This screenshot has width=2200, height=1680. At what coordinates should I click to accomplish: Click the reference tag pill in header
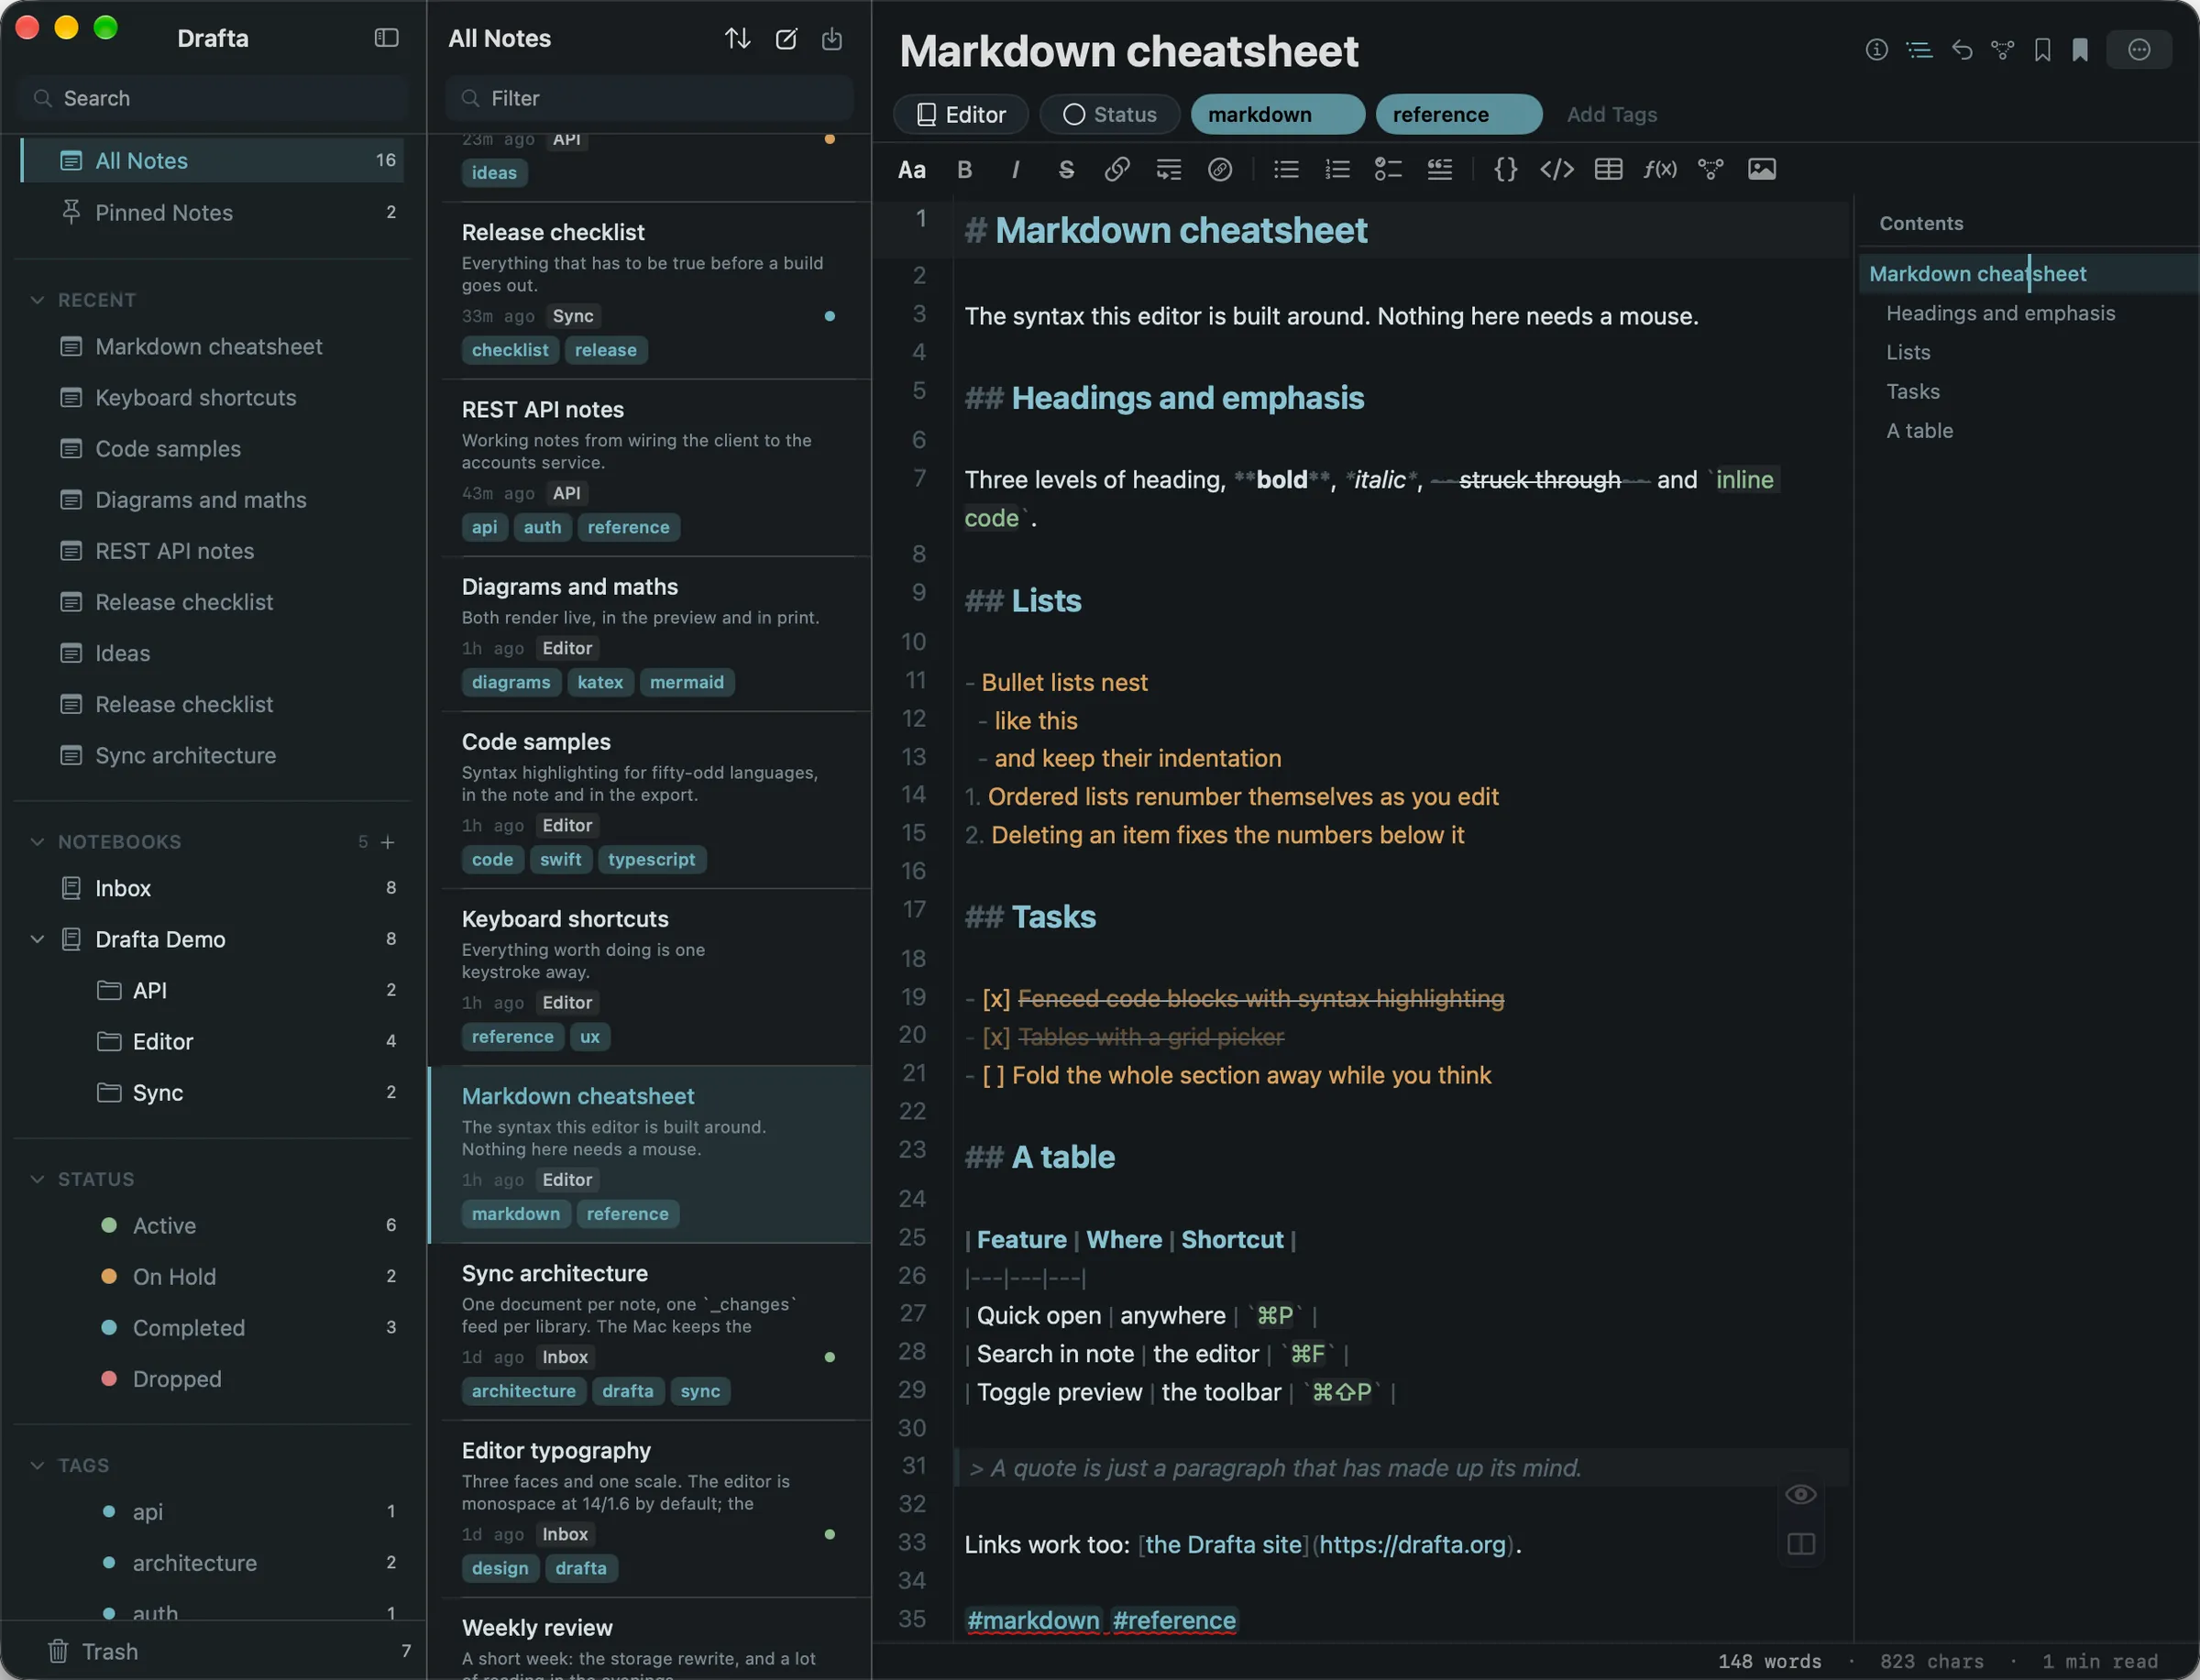click(x=1458, y=114)
